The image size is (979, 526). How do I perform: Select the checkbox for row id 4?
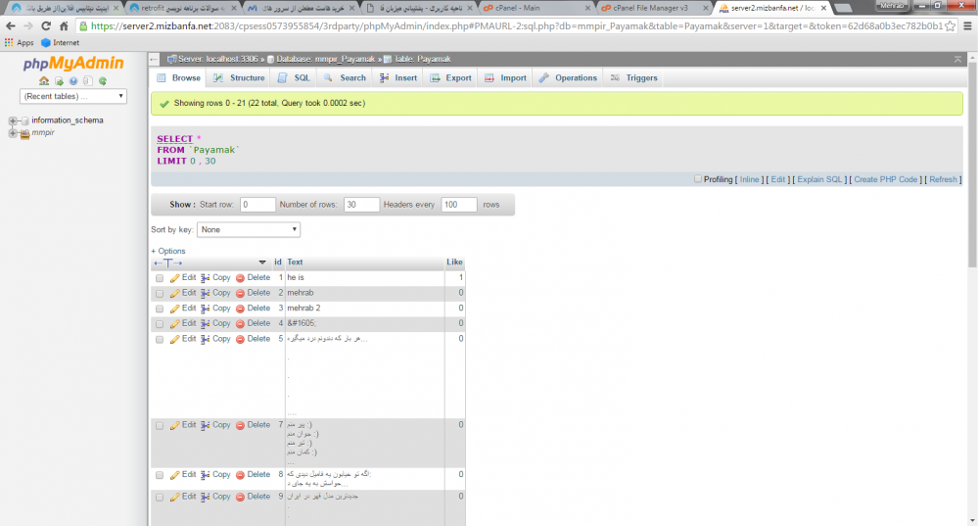click(x=160, y=324)
